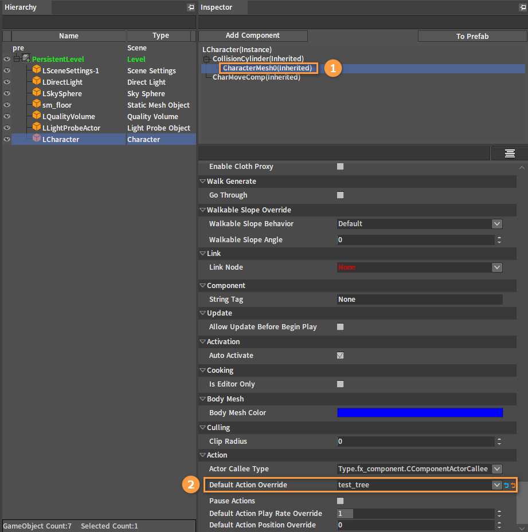Click the orange reset arrow for Default Action Override
528x532 pixels.
click(513, 485)
